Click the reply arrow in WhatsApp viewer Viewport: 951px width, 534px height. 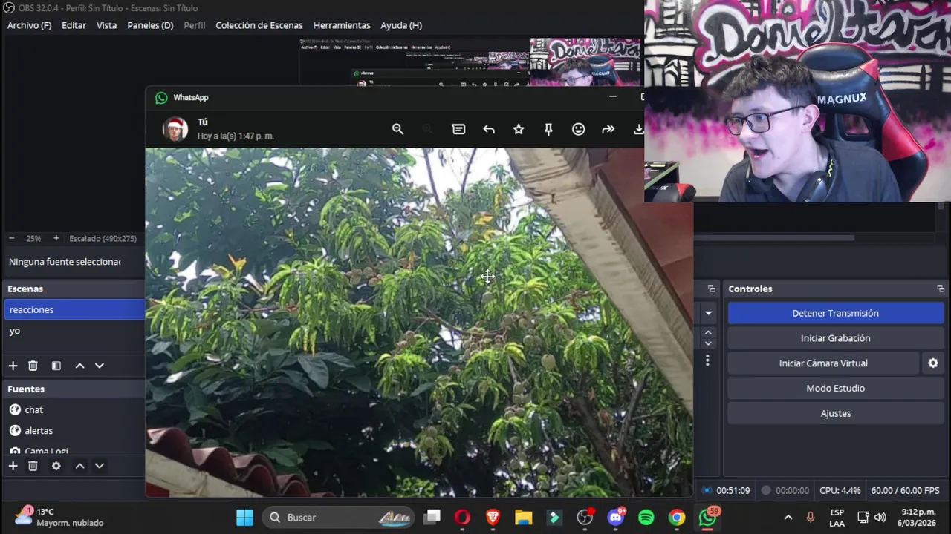point(489,129)
